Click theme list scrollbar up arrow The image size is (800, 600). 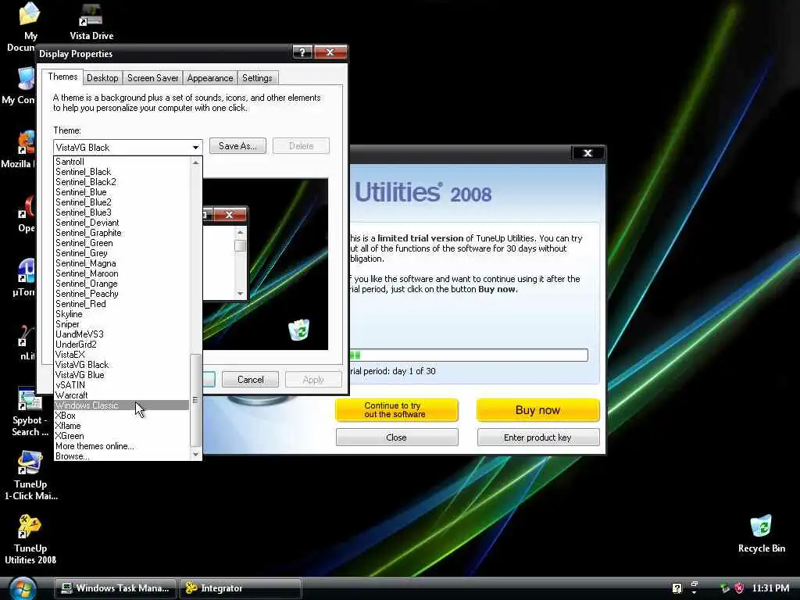tap(195, 162)
